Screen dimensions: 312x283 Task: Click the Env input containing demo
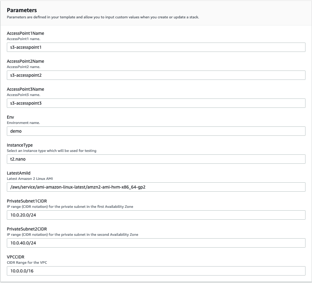(156, 131)
